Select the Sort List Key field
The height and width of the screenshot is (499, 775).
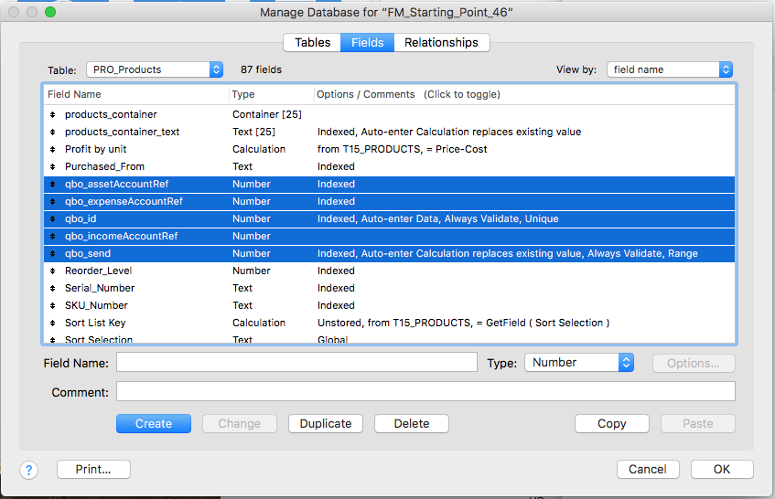389,323
